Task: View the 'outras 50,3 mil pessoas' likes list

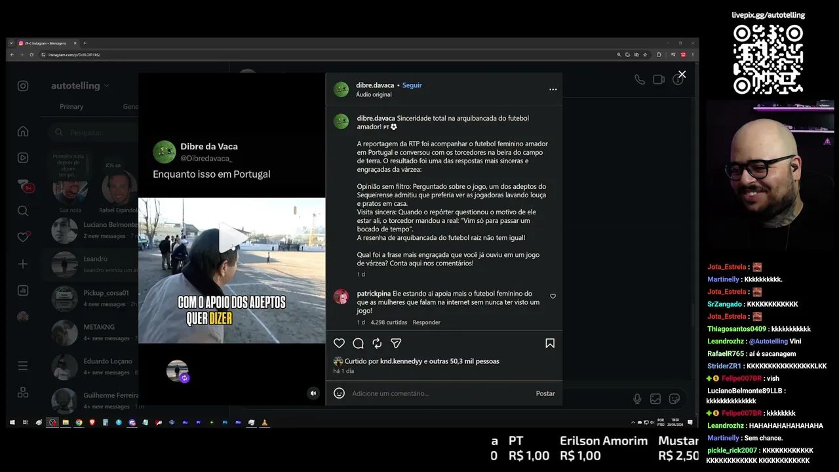Action: pos(464,361)
